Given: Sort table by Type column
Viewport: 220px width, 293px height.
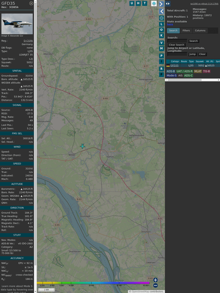Looking at the screenshot, I should coord(191,61).
